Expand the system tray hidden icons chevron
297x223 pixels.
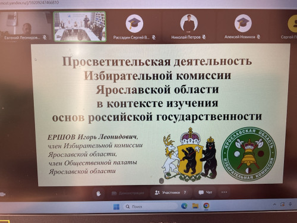(274, 204)
